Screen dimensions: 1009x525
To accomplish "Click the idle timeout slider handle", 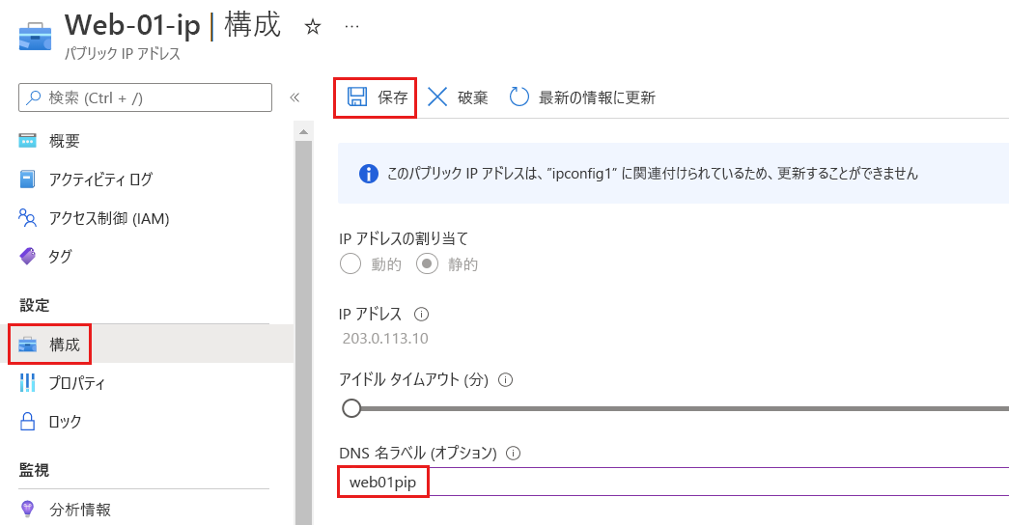I will pos(351,408).
